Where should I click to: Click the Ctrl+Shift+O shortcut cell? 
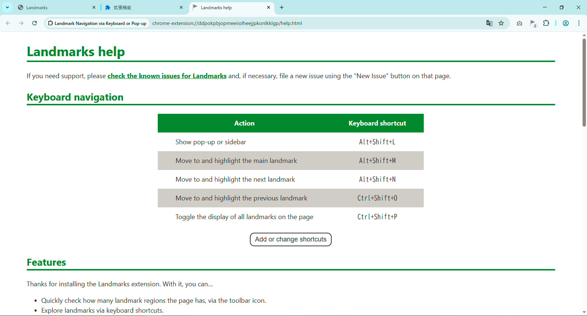tap(377, 198)
